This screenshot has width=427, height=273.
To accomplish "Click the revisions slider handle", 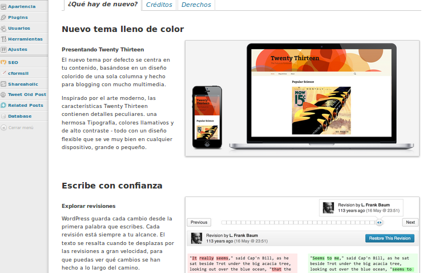I will click(x=380, y=223).
